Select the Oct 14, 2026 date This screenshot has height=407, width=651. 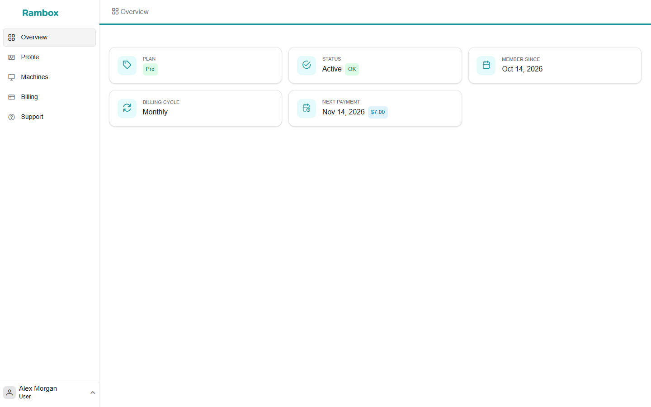point(522,69)
